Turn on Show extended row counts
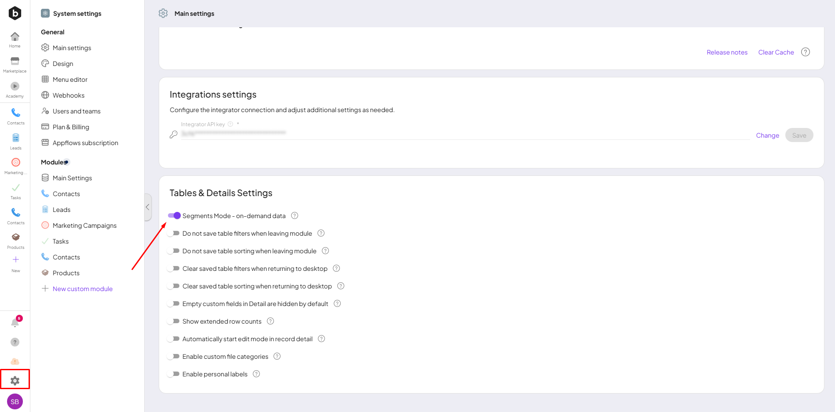This screenshot has height=412, width=835. pos(174,321)
